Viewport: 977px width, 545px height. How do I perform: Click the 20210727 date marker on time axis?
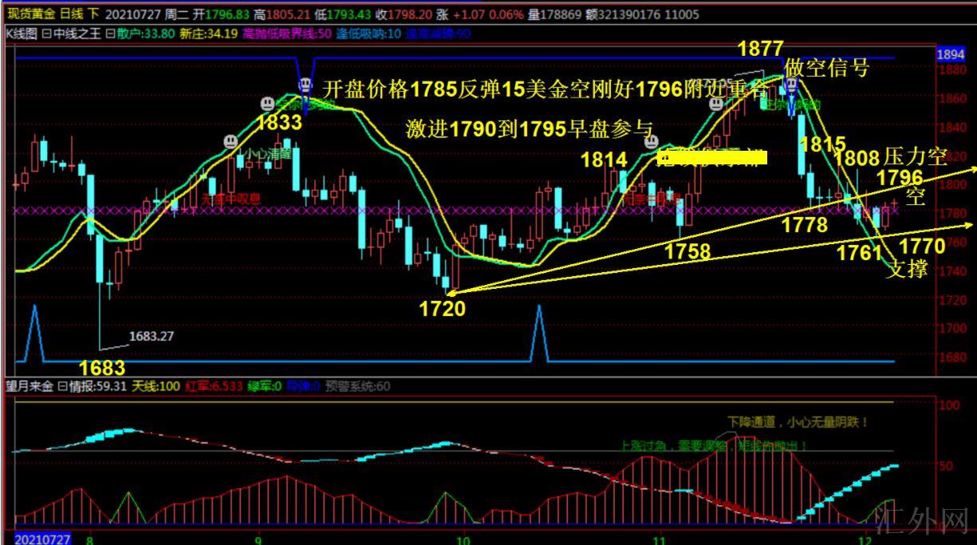pyautogui.click(x=42, y=539)
